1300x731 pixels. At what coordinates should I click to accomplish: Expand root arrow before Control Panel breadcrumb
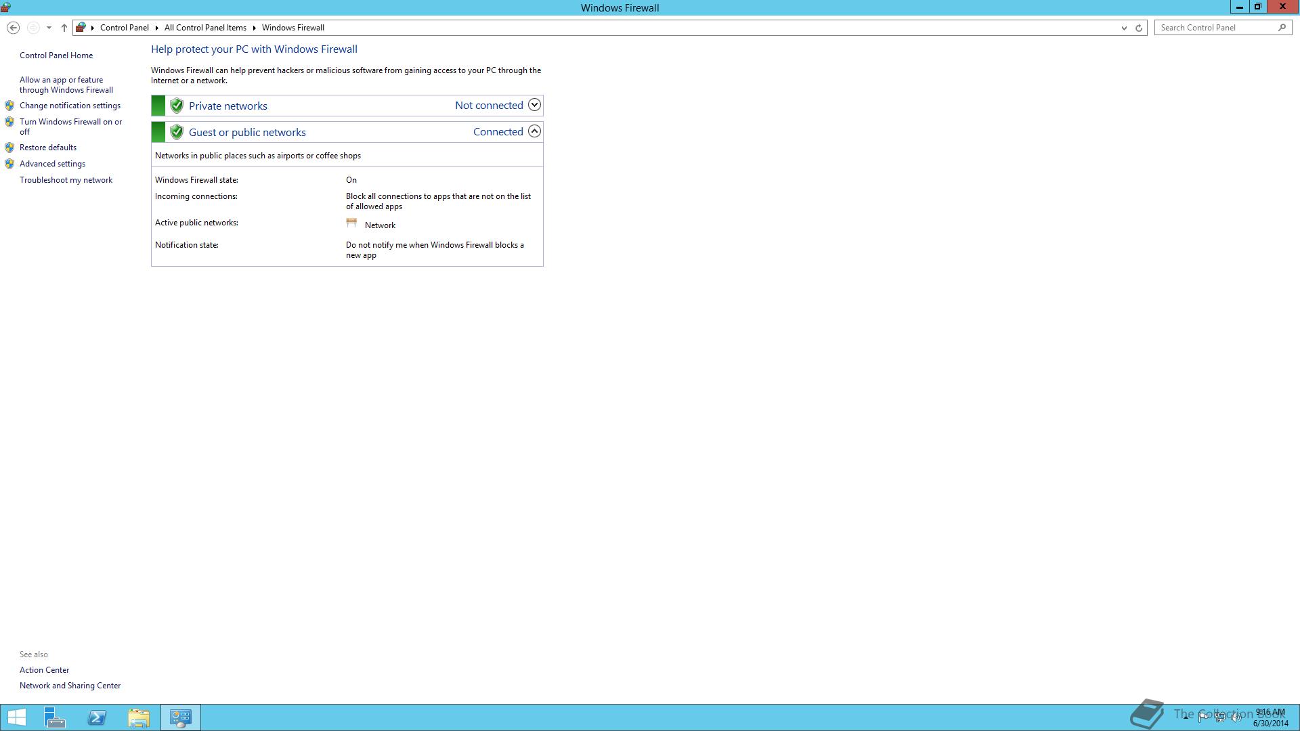coord(93,28)
